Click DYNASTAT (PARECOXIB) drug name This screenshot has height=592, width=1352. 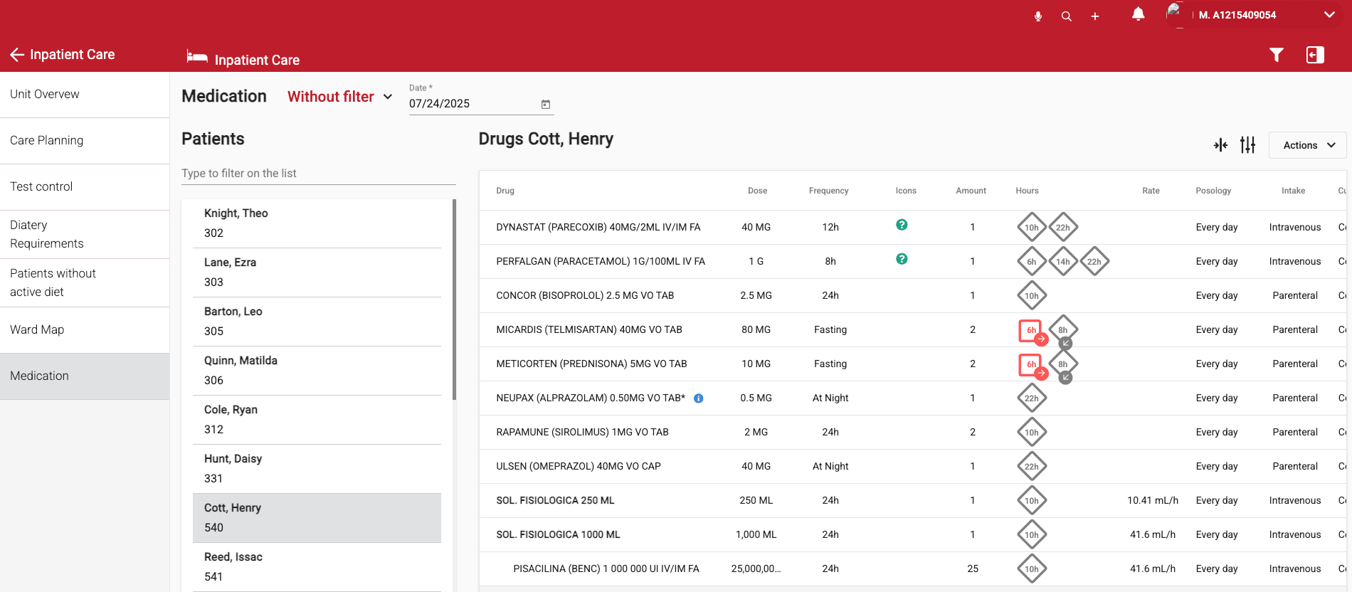(x=598, y=228)
